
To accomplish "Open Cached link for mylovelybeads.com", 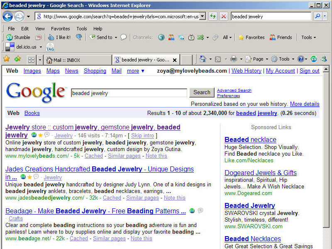I will tap(94, 156).
